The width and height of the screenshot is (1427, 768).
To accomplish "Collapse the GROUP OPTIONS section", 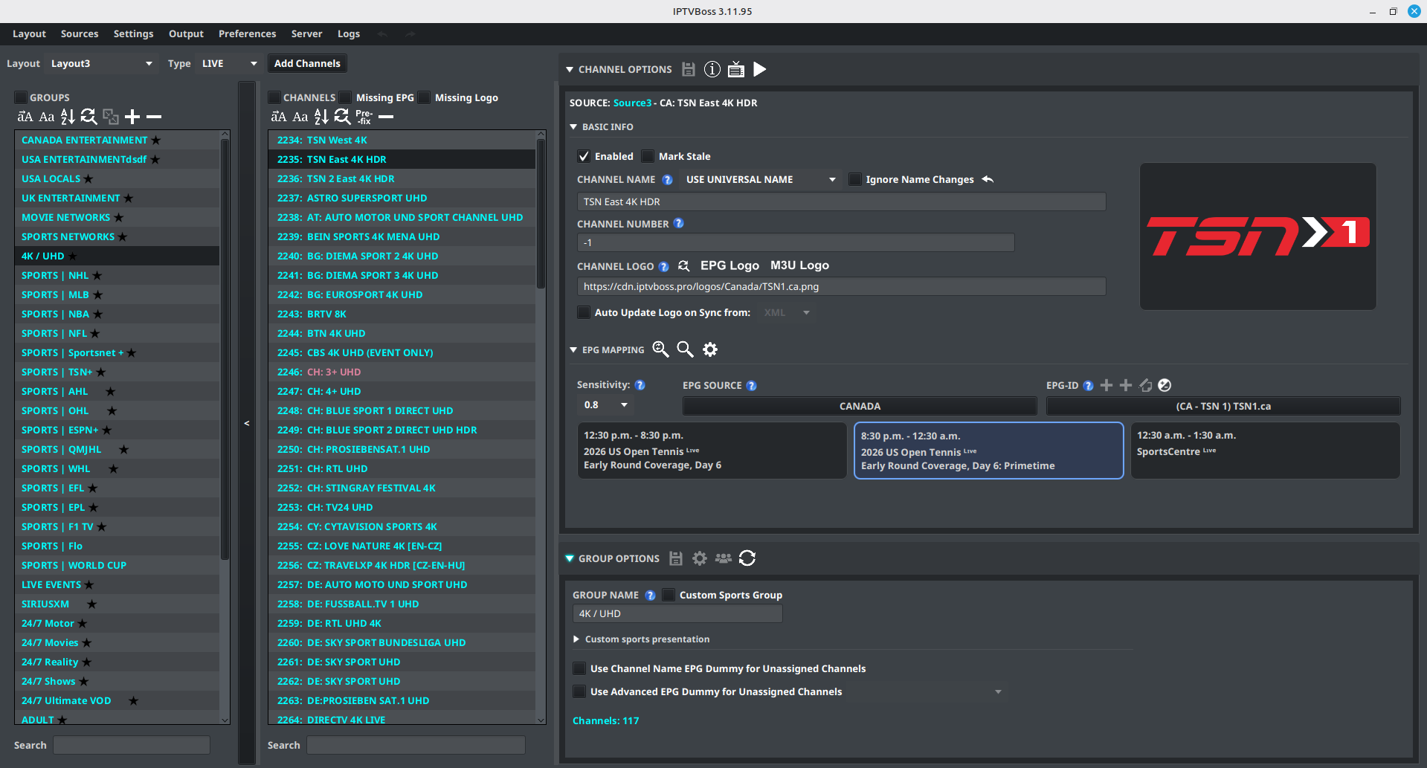I will [570, 558].
